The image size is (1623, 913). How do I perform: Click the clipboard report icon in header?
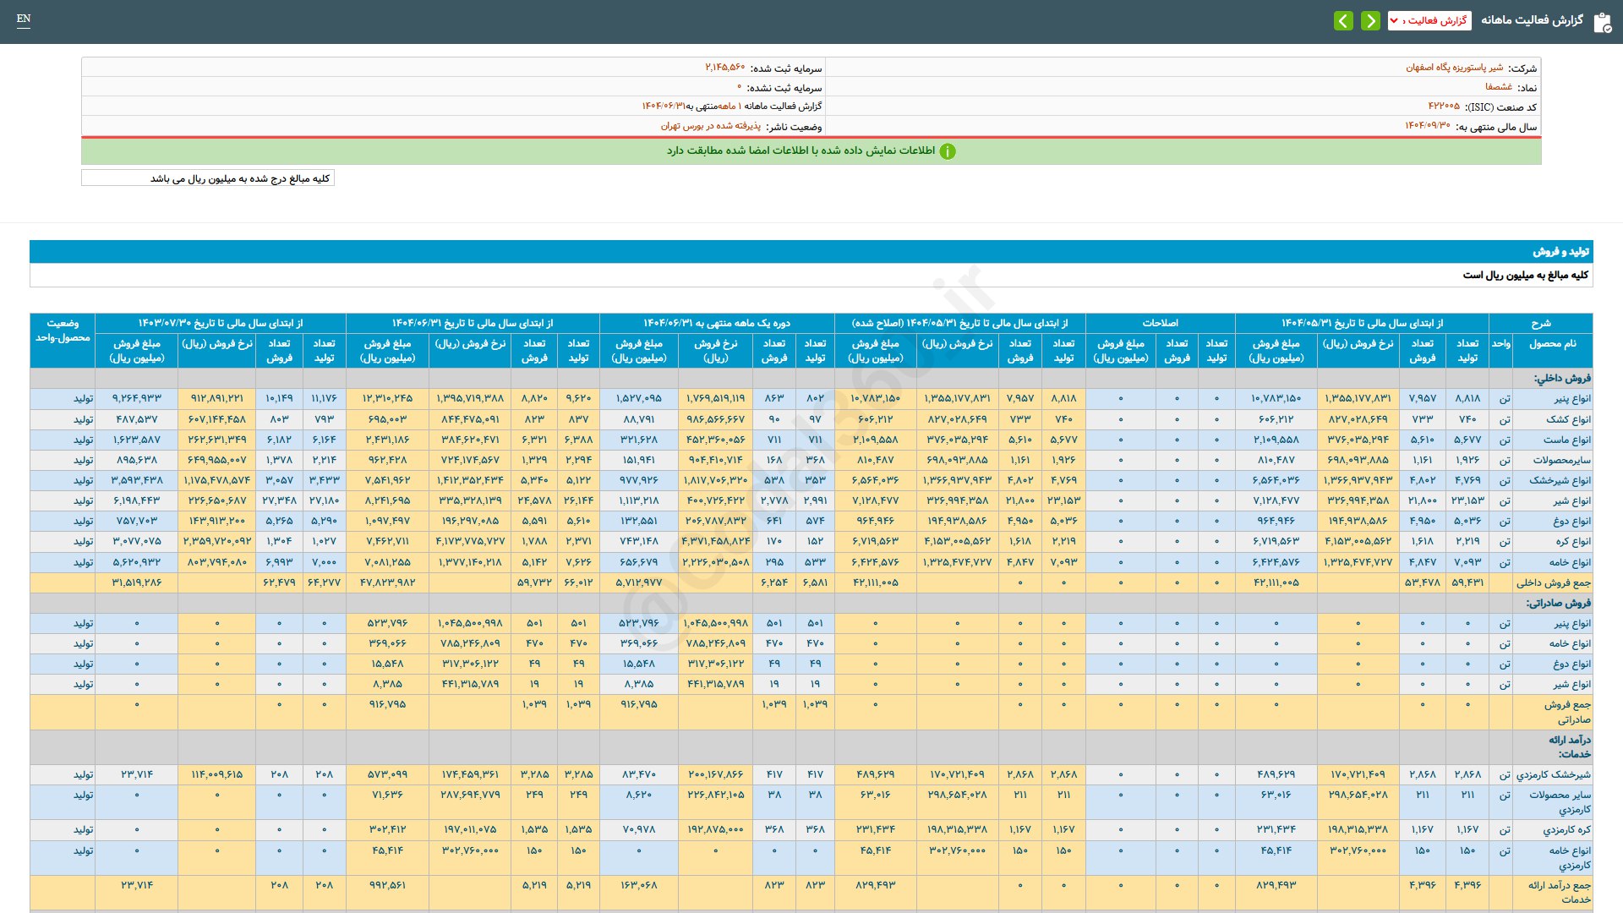tap(1602, 22)
